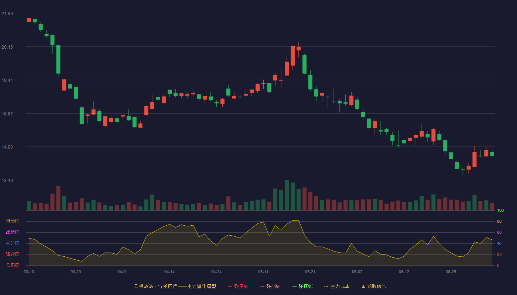This screenshot has width=517, height=295.
Task: Toggle the 强撑线 legend series
Action: click(302, 286)
